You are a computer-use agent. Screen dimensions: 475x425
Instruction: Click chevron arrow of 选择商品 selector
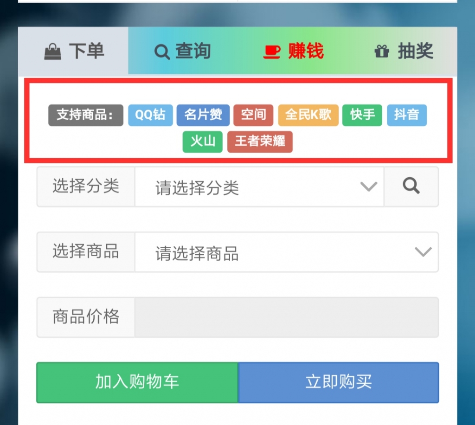pyautogui.click(x=423, y=252)
